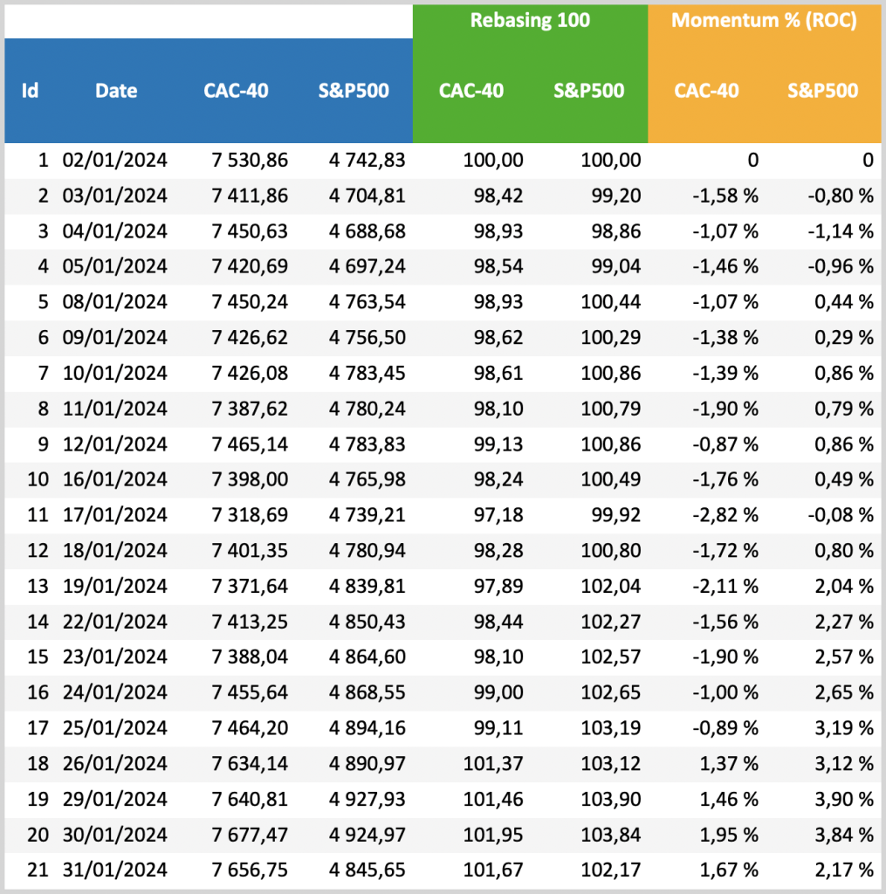Select the momentum cell 0,49 %
Viewport: 886px width, 894px height.
click(844, 479)
